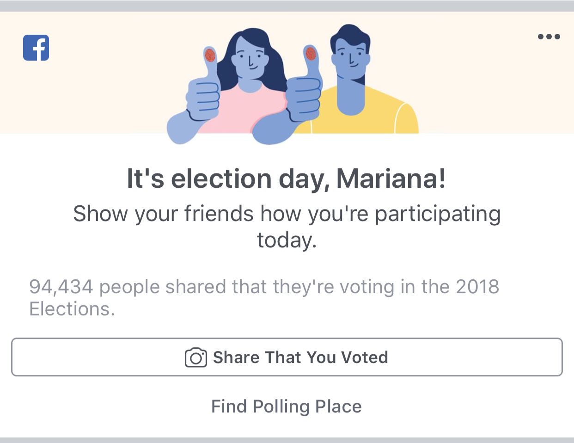Tap the red fingerprint on the woman's thumb
The image size is (574, 443).
[210, 55]
